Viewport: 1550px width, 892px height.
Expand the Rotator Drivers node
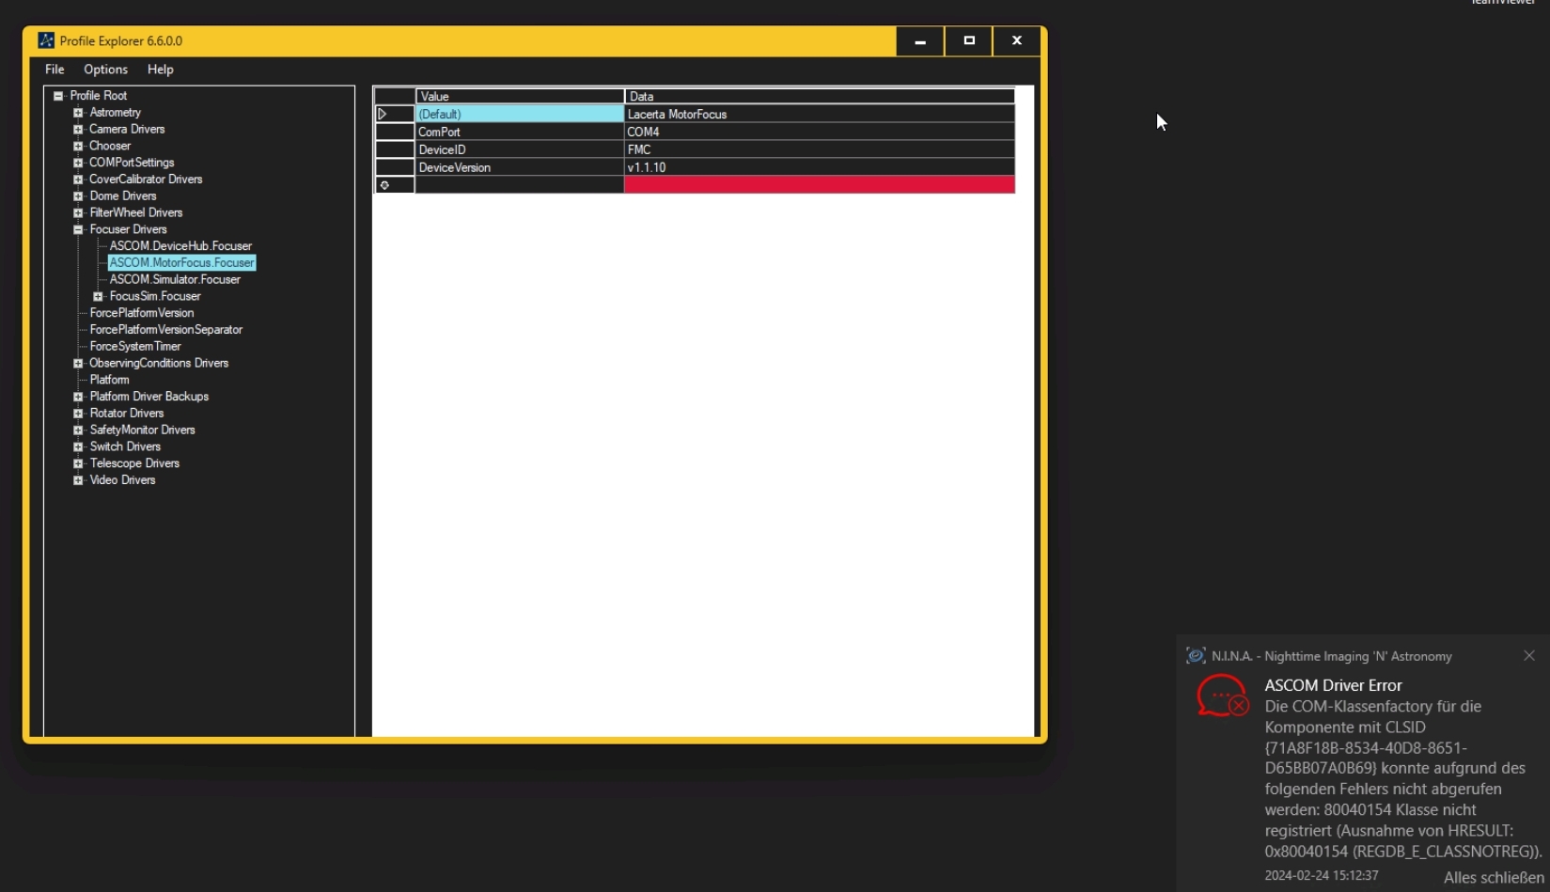point(78,414)
